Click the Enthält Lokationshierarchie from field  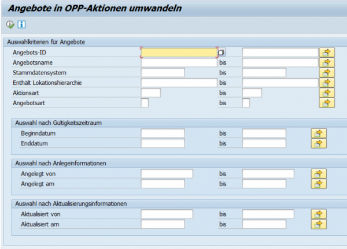pos(179,83)
